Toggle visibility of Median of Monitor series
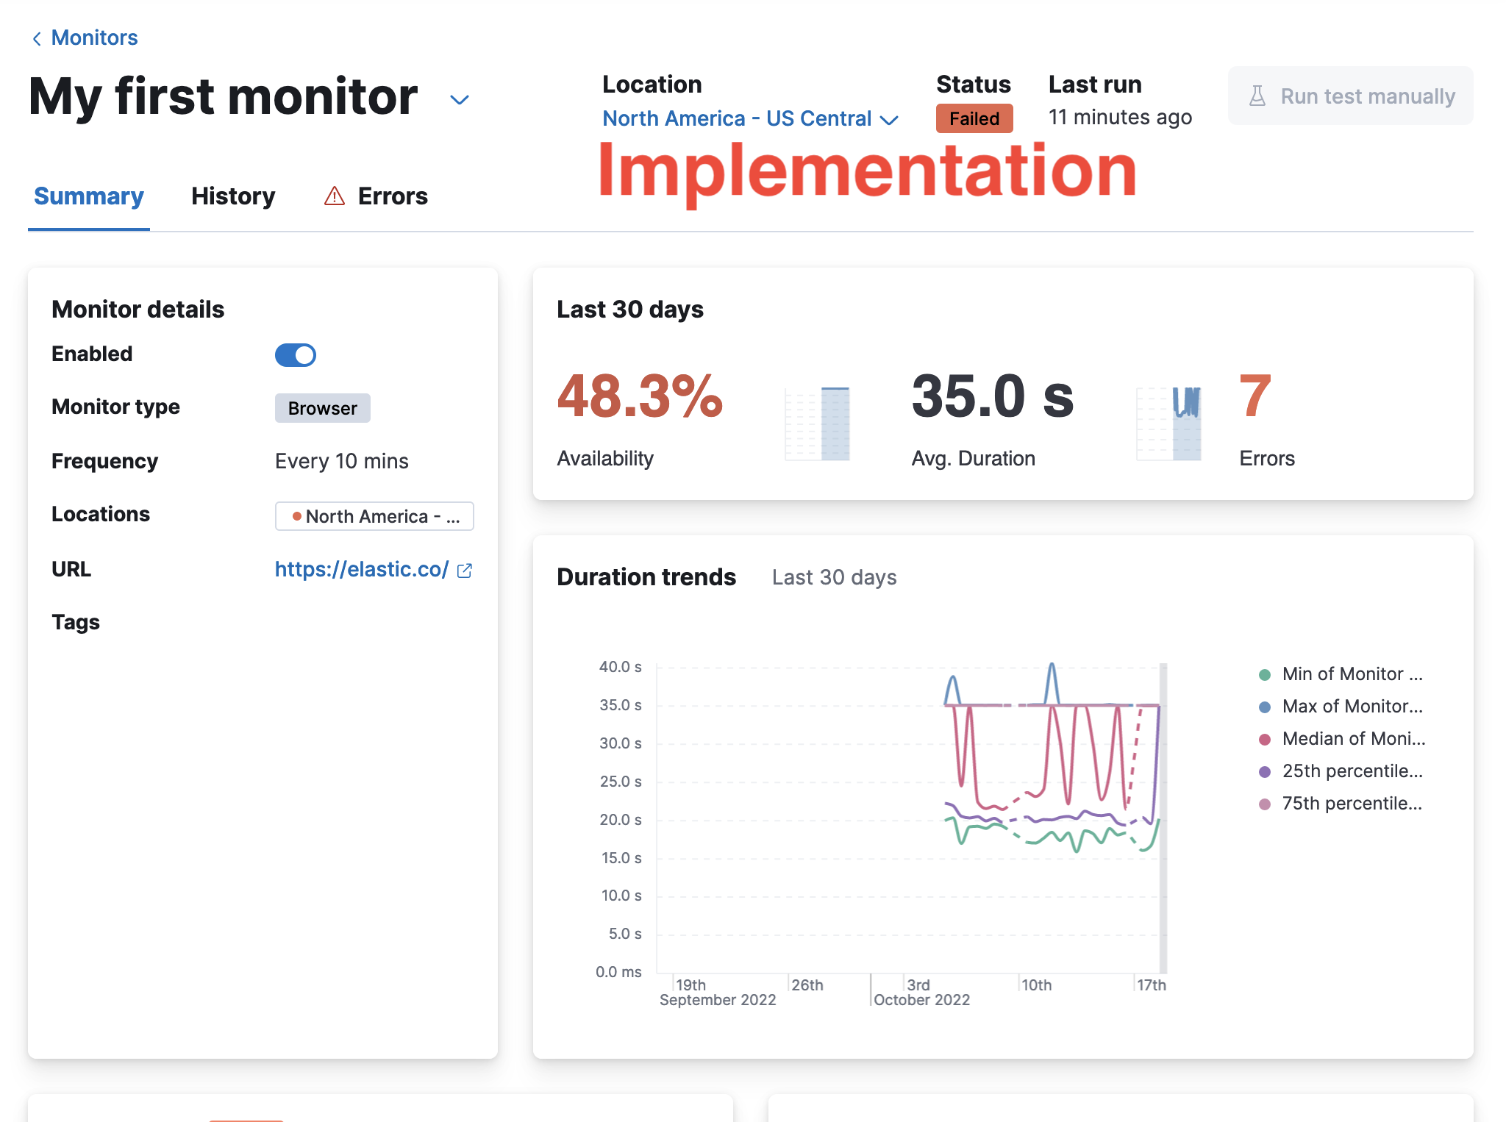1506x1122 pixels. 1353,739
